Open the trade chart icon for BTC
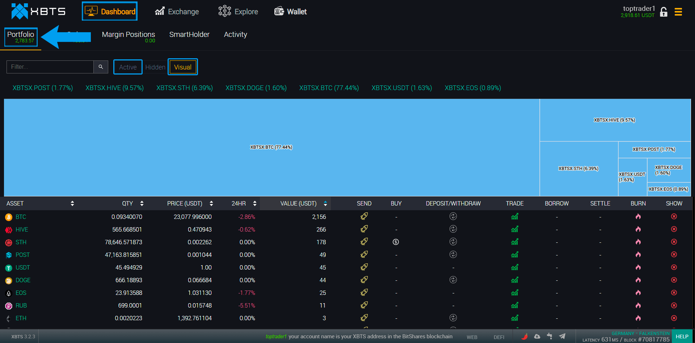This screenshot has width=695, height=343. click(x=515, y=216)
